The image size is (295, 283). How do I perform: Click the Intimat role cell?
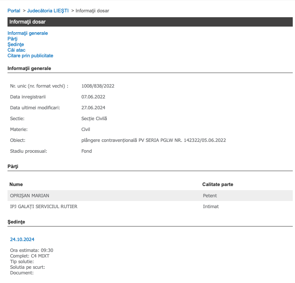tap(211, 206)
